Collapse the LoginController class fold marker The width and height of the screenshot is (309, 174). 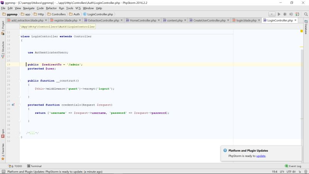coord(20,36)
